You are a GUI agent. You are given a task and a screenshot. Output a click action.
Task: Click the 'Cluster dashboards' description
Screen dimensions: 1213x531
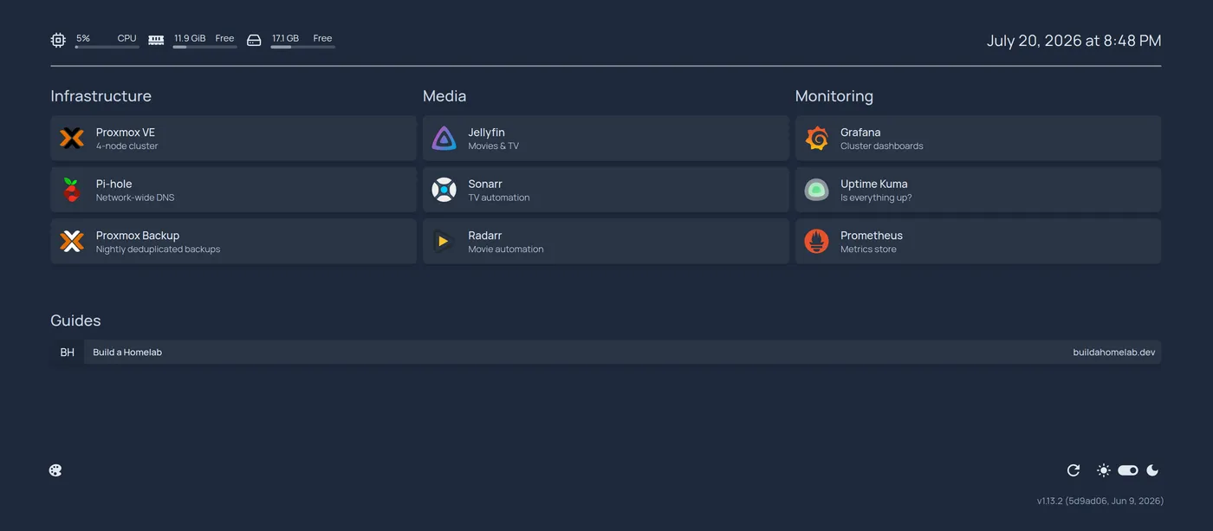(x=881, y=146)
